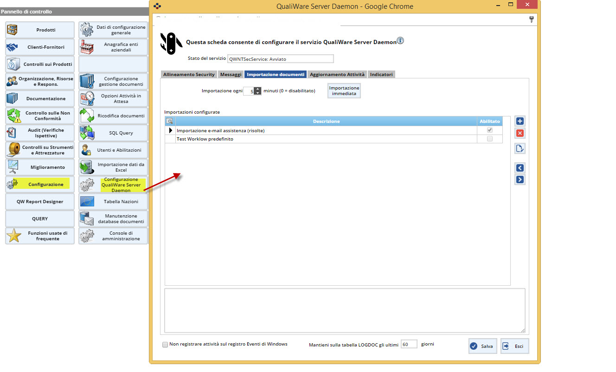
Task: Open Manutenzione database documenti
Action: (x=113, y=219)
